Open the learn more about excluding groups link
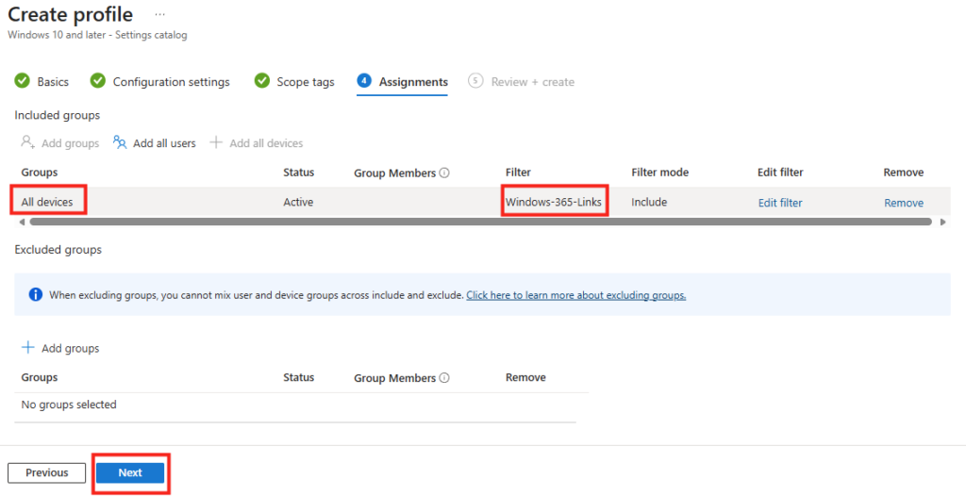966x496 pixels. click(575, 295)
